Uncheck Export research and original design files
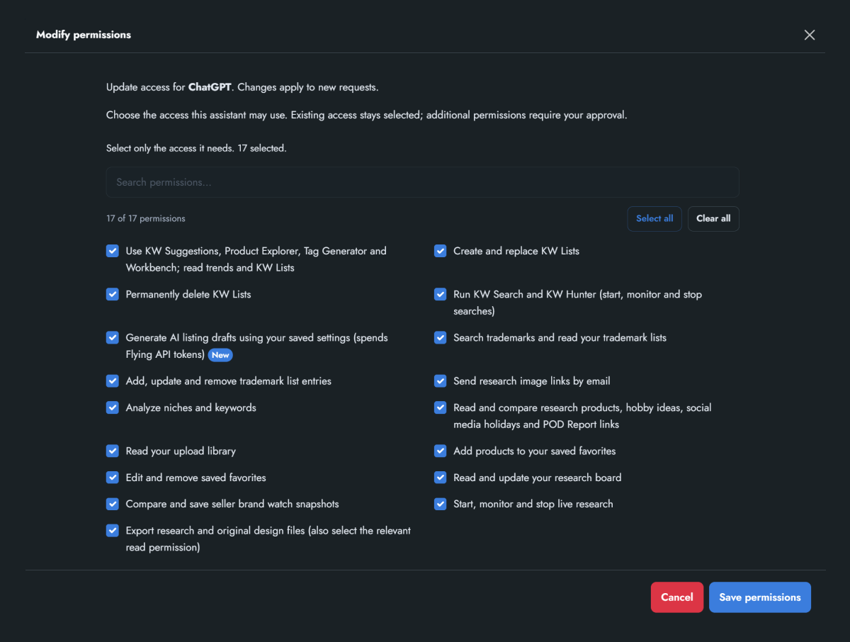Screen dimensions: 850x642 pyautogui.click(x=112, y=530)
